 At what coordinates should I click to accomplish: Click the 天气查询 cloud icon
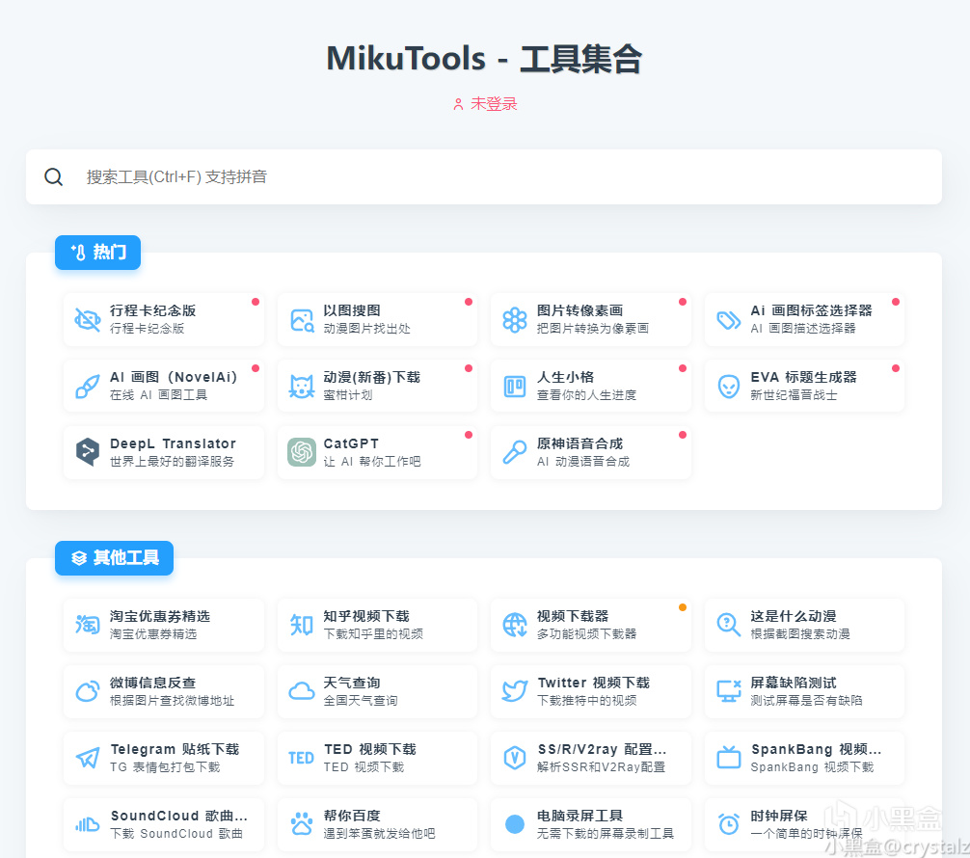click(x=301, y=691)
